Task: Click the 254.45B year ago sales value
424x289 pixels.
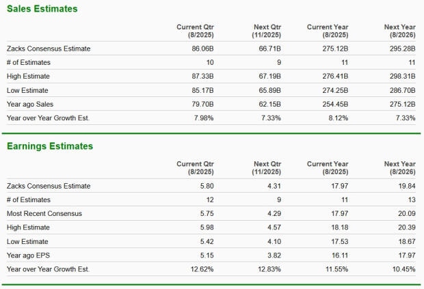Action: click(335, 104)
